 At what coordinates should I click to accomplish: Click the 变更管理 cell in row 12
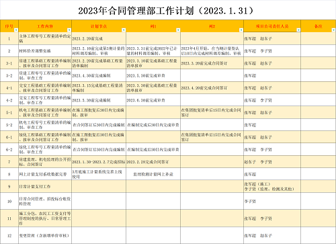click(x=45, y=235)
